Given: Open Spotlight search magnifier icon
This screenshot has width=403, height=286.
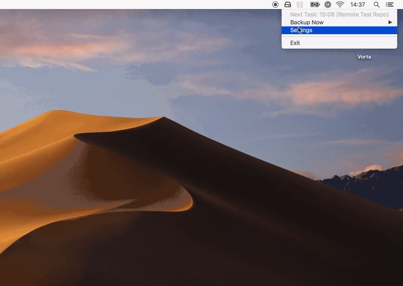Looking at the screenshot, I should click(376, 5).
